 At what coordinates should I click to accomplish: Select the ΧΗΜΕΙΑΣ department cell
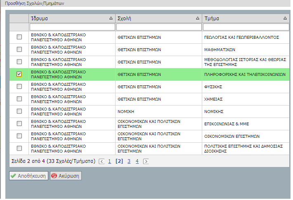point(246,99)
